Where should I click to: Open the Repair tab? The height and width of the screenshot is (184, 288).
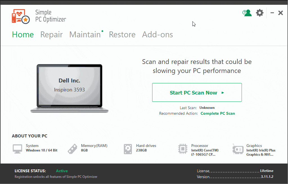pos(51,35)
